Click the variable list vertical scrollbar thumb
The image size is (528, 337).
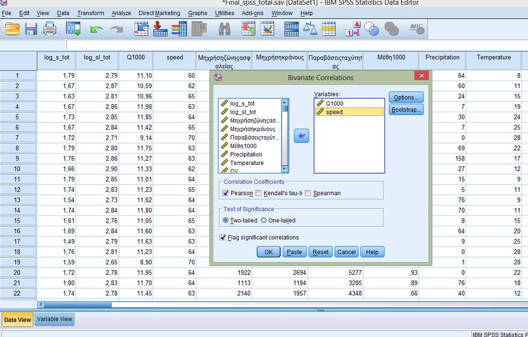click(x=285, y=108)
